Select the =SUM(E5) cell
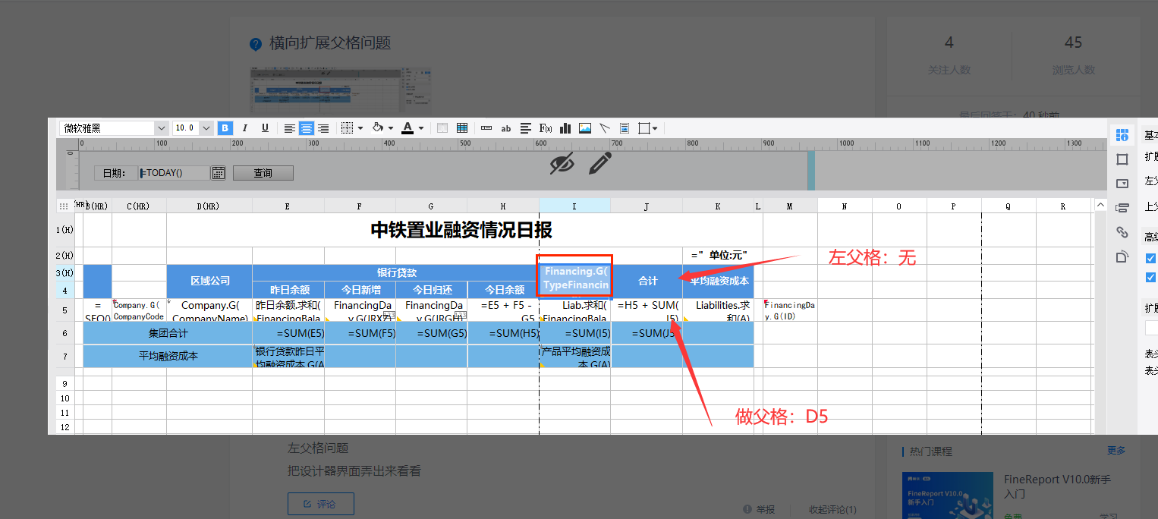Image resolution: width=1158 pixels, height=519 pixels. 288,332
